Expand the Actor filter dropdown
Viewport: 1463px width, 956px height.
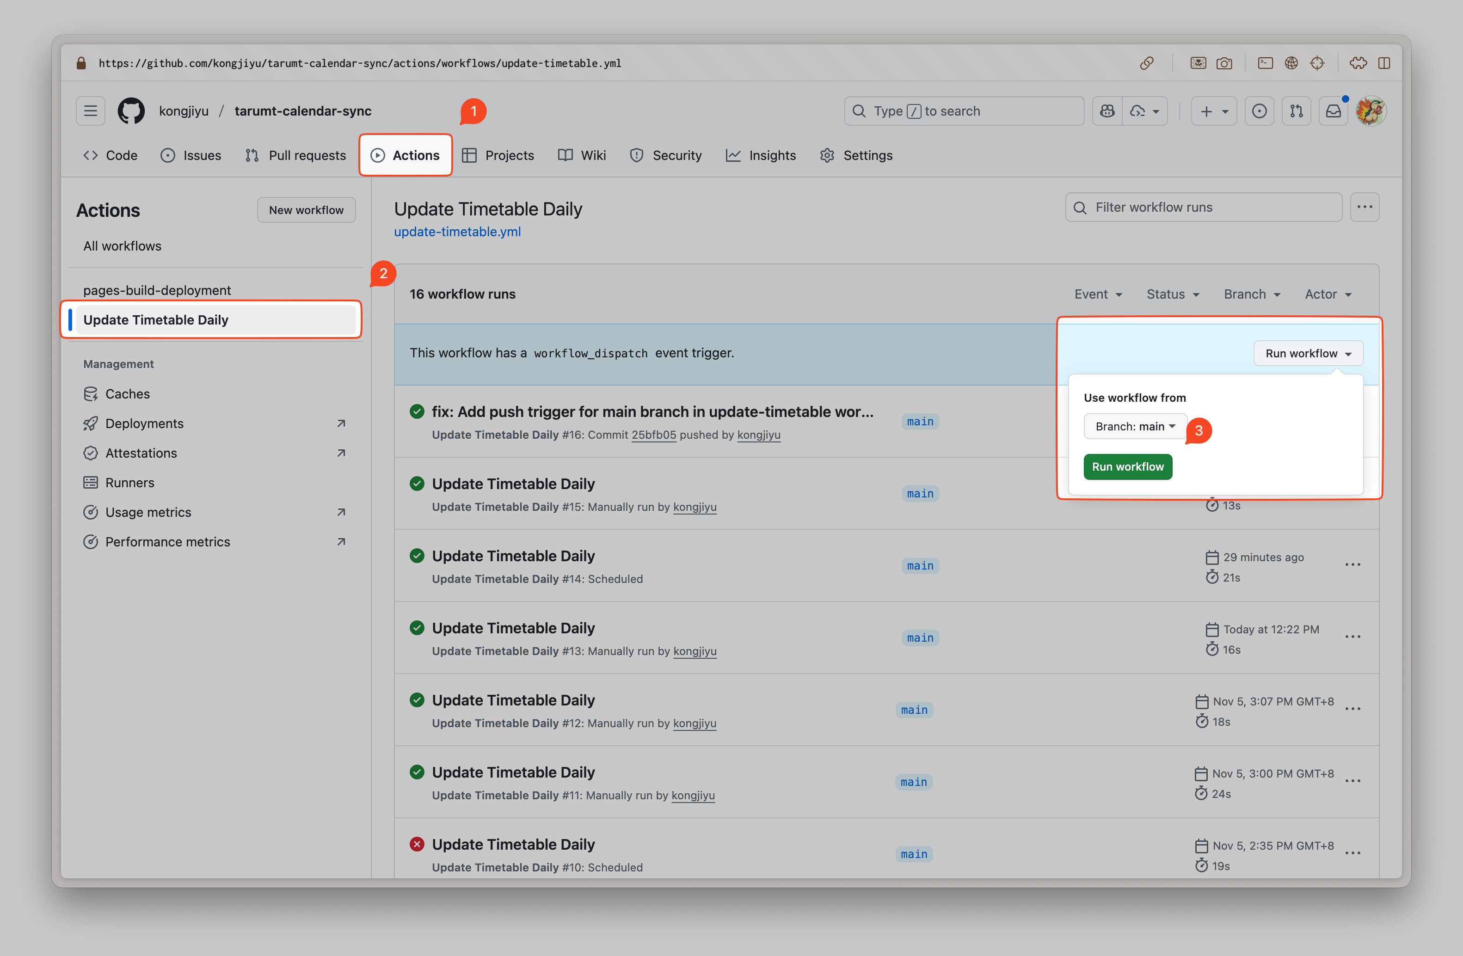tap(1328, 294)
